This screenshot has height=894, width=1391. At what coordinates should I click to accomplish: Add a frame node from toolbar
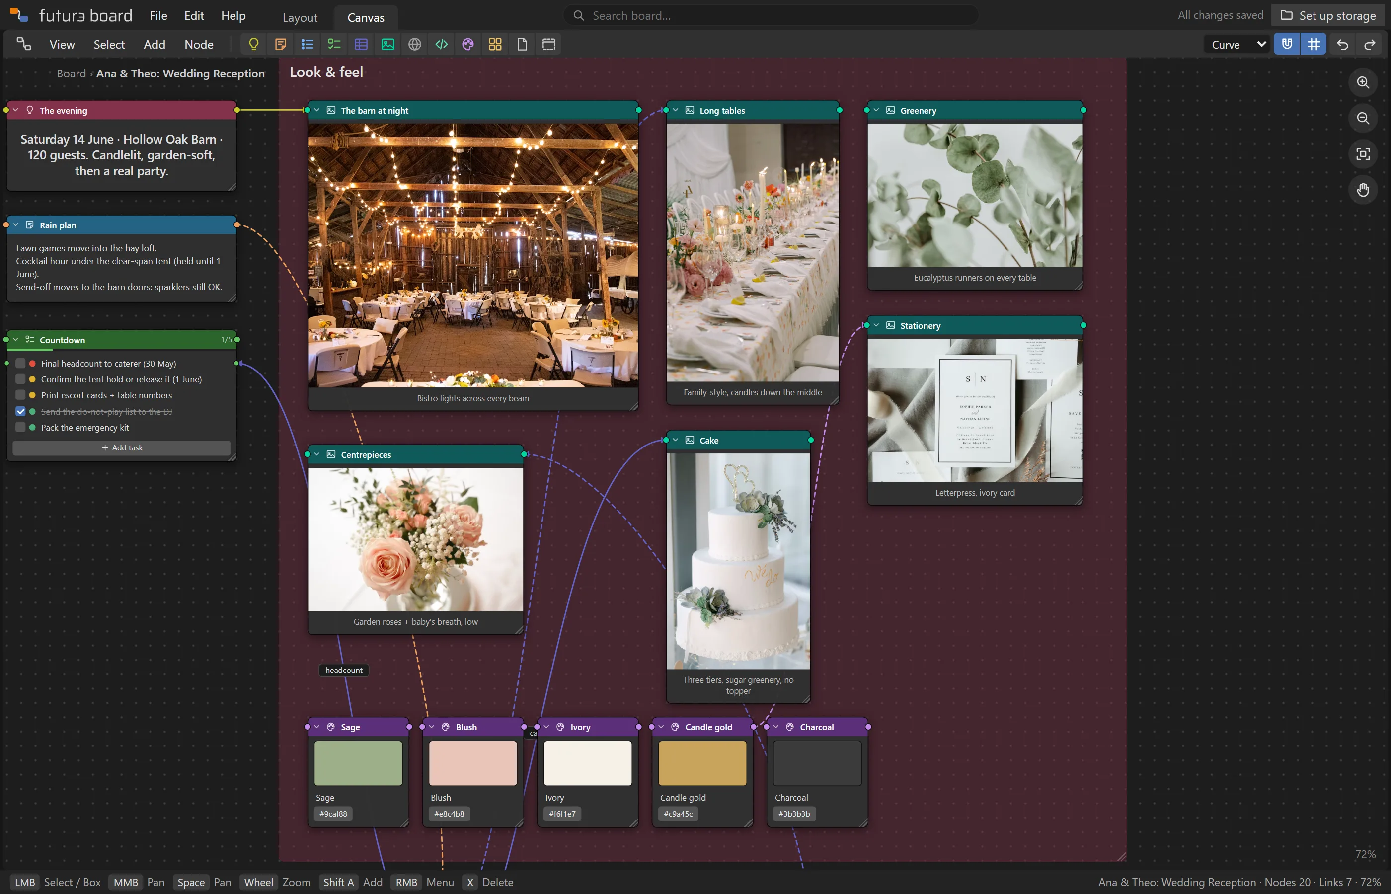(548, 44)
